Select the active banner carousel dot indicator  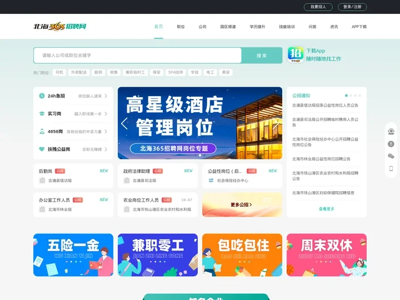point(200,155)
